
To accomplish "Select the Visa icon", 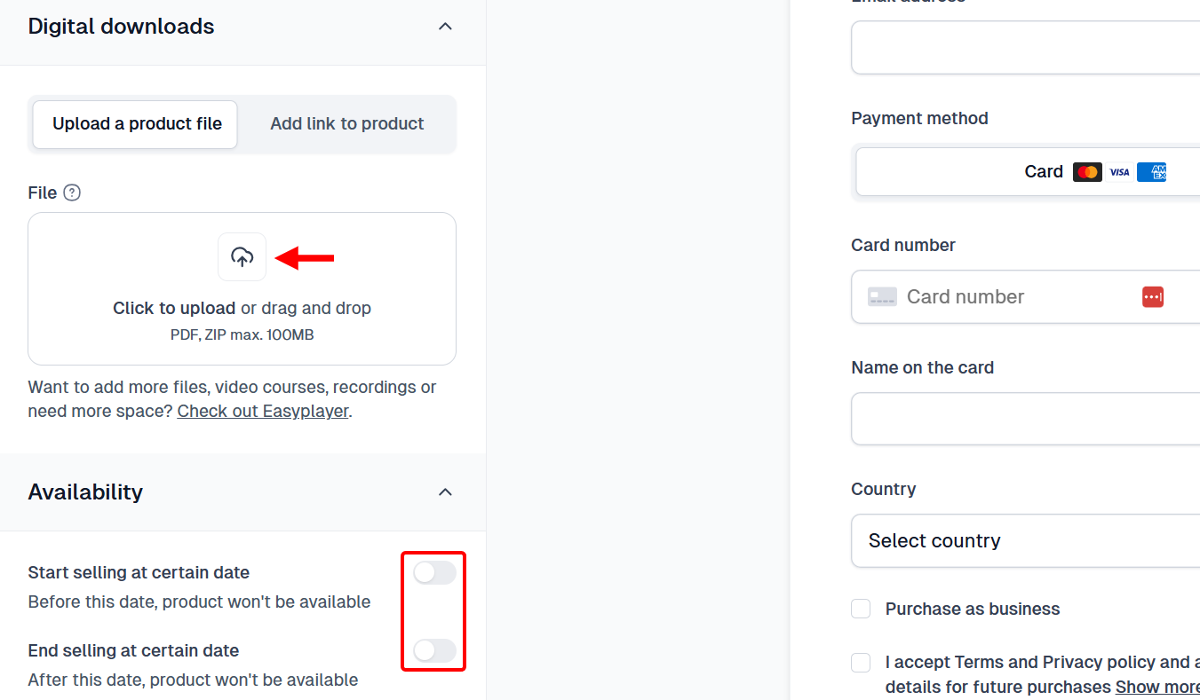I will (x=1119, y=171).
